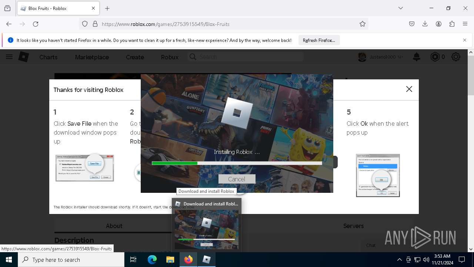474x267 pixels.
Task: Select the Servers tab
Action: (353, 226)
